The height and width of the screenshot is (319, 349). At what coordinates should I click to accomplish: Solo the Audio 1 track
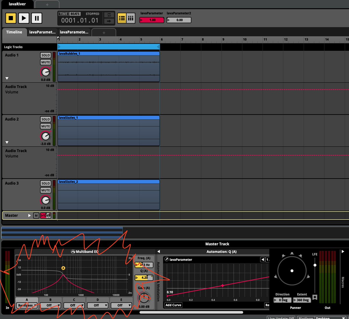[x=46, y=55]
